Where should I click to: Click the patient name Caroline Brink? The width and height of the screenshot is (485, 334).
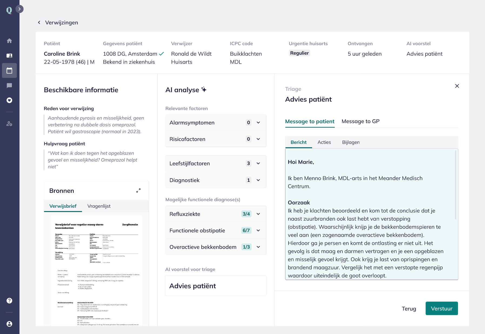(62, 54)
